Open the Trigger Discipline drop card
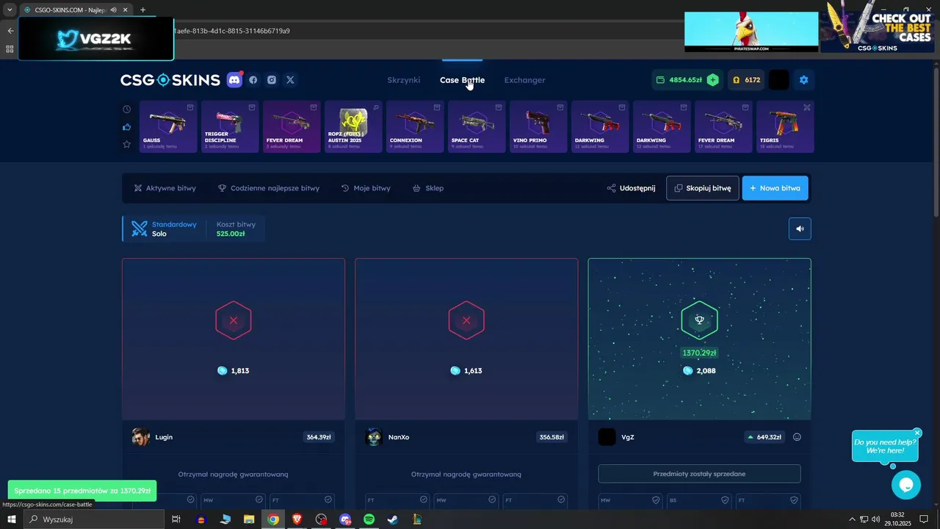940x529 pixels. 230,127
